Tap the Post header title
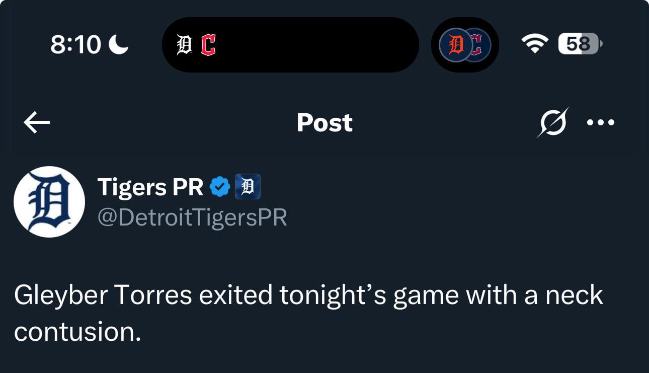649x373 pixels. pos(324,122)
